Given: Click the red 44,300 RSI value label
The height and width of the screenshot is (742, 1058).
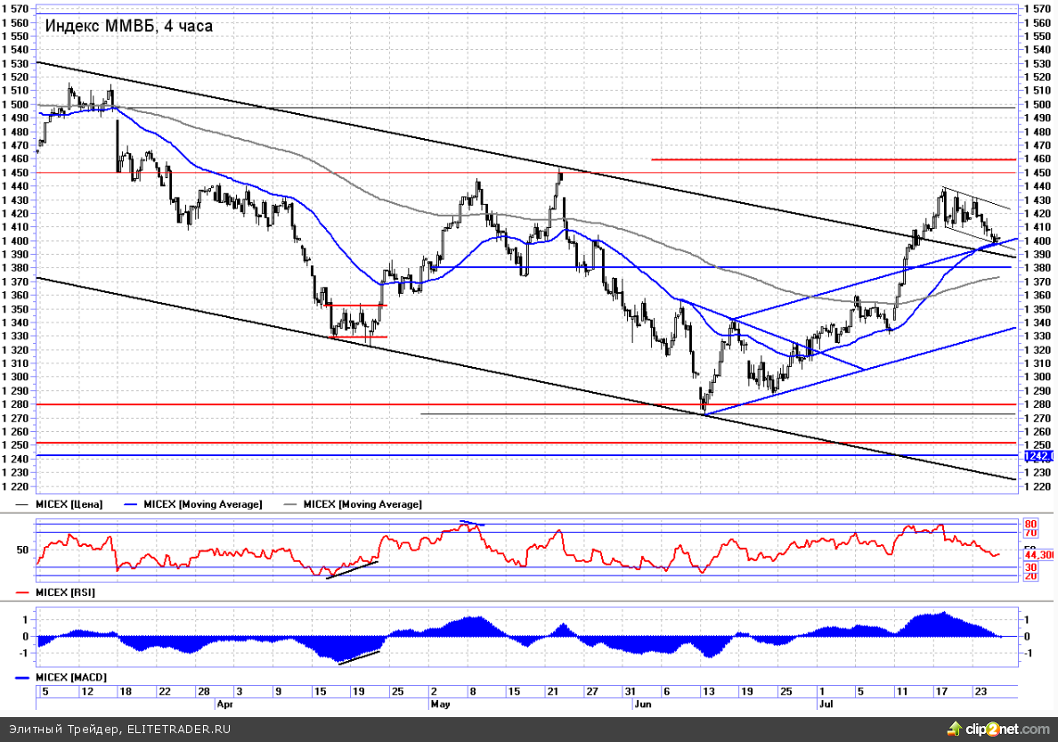Looking at the screenshot, I should click(1039, 554).
